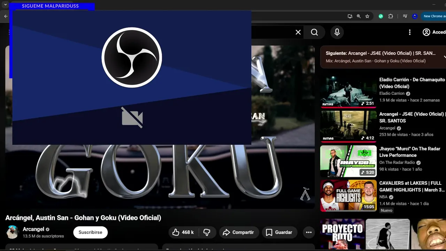Image resolution: width=446 pixels, height=251 pixels.
Task: Open the Arcangel - JS4E (Video Oficial) title
Action: coord(412,117)
